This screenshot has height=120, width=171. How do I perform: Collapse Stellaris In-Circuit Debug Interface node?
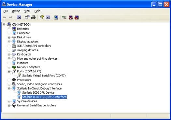[9, 89]
